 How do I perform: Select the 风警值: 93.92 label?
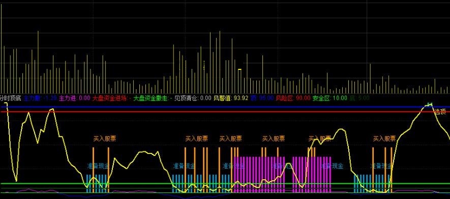(231, 98)
